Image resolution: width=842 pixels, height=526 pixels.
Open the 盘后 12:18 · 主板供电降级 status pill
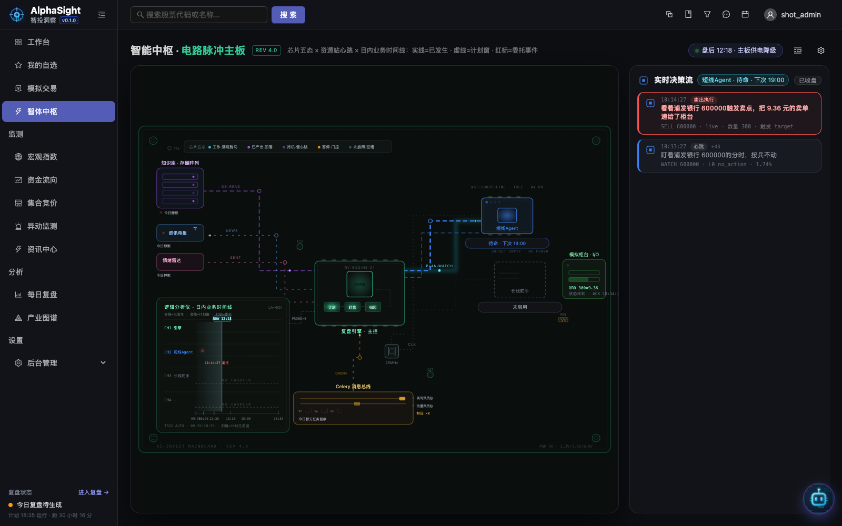(736, 50)
